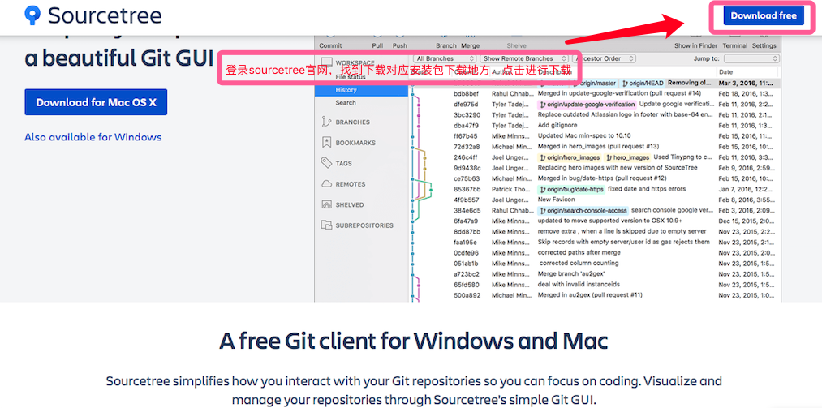
Task: Select the 'New Favicon' commit description
Action: (556, 200)
